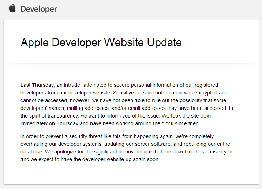Click the word 'intruder' in first line
This screenshot has width=262, height=189.
point(73,85)
